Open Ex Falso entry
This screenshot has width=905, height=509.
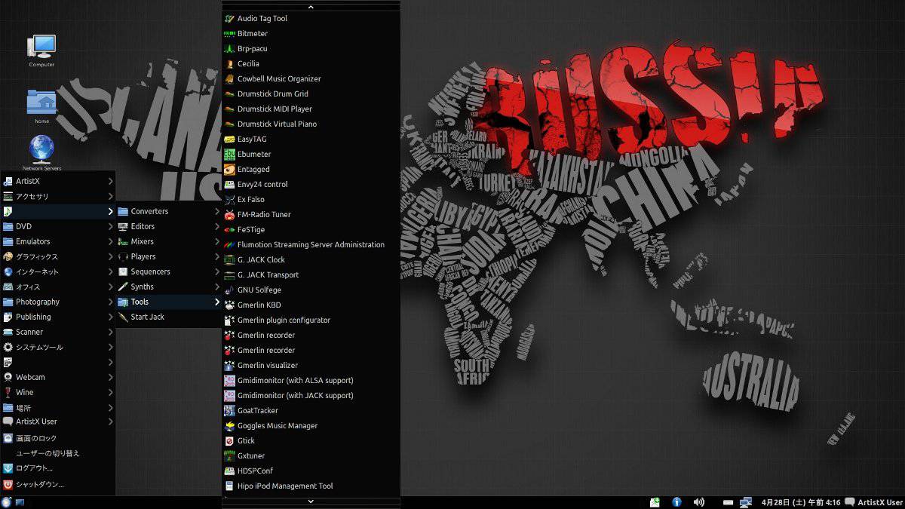(x=311, y=199)
